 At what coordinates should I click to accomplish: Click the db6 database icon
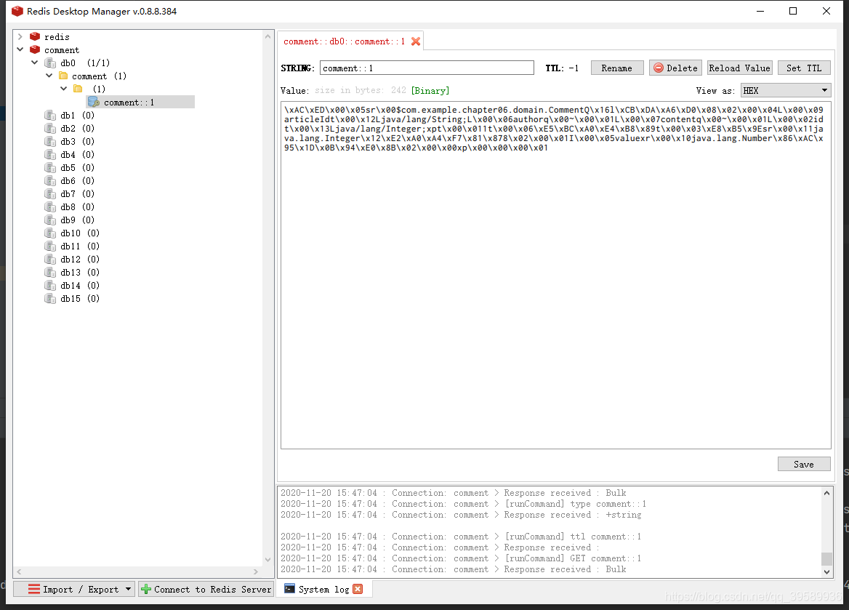click(50, 180)
